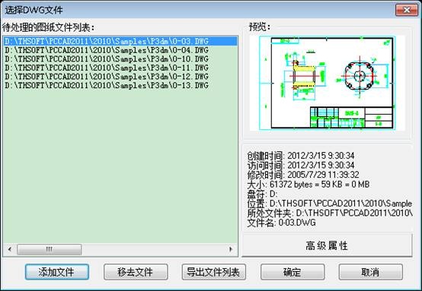
Task: Cancel the dialog with 取消
Action: 371,272
